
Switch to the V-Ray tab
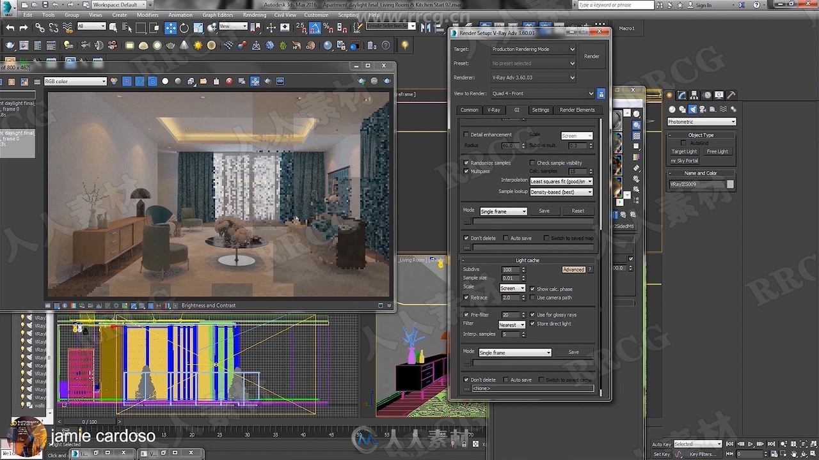494,110
